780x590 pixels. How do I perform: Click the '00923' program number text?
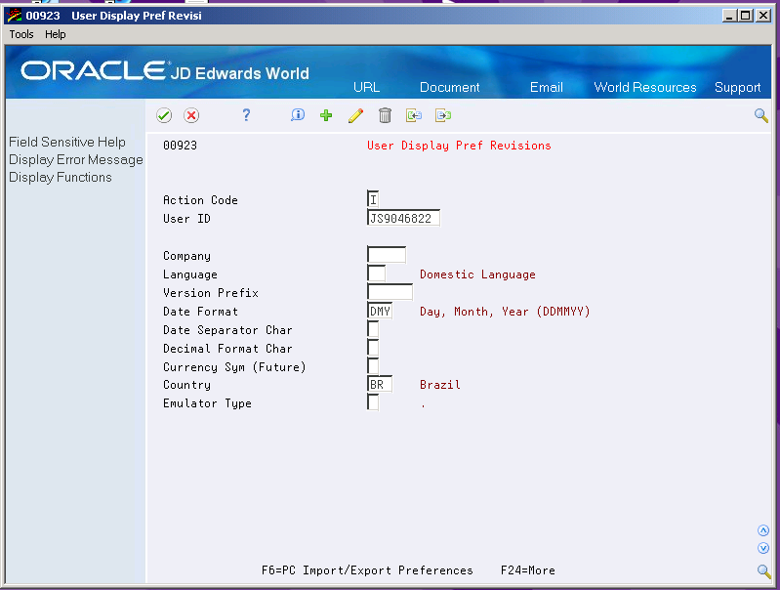point(180,146)
